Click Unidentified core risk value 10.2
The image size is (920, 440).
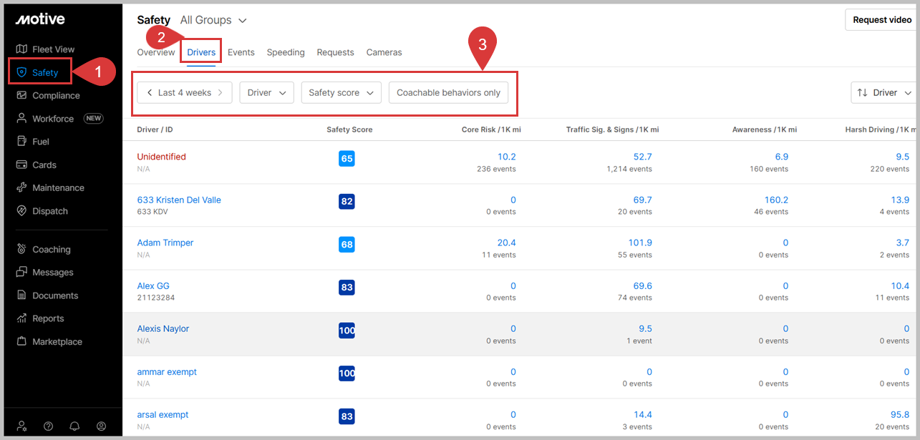pyautogui.click(x=507, y=157)
